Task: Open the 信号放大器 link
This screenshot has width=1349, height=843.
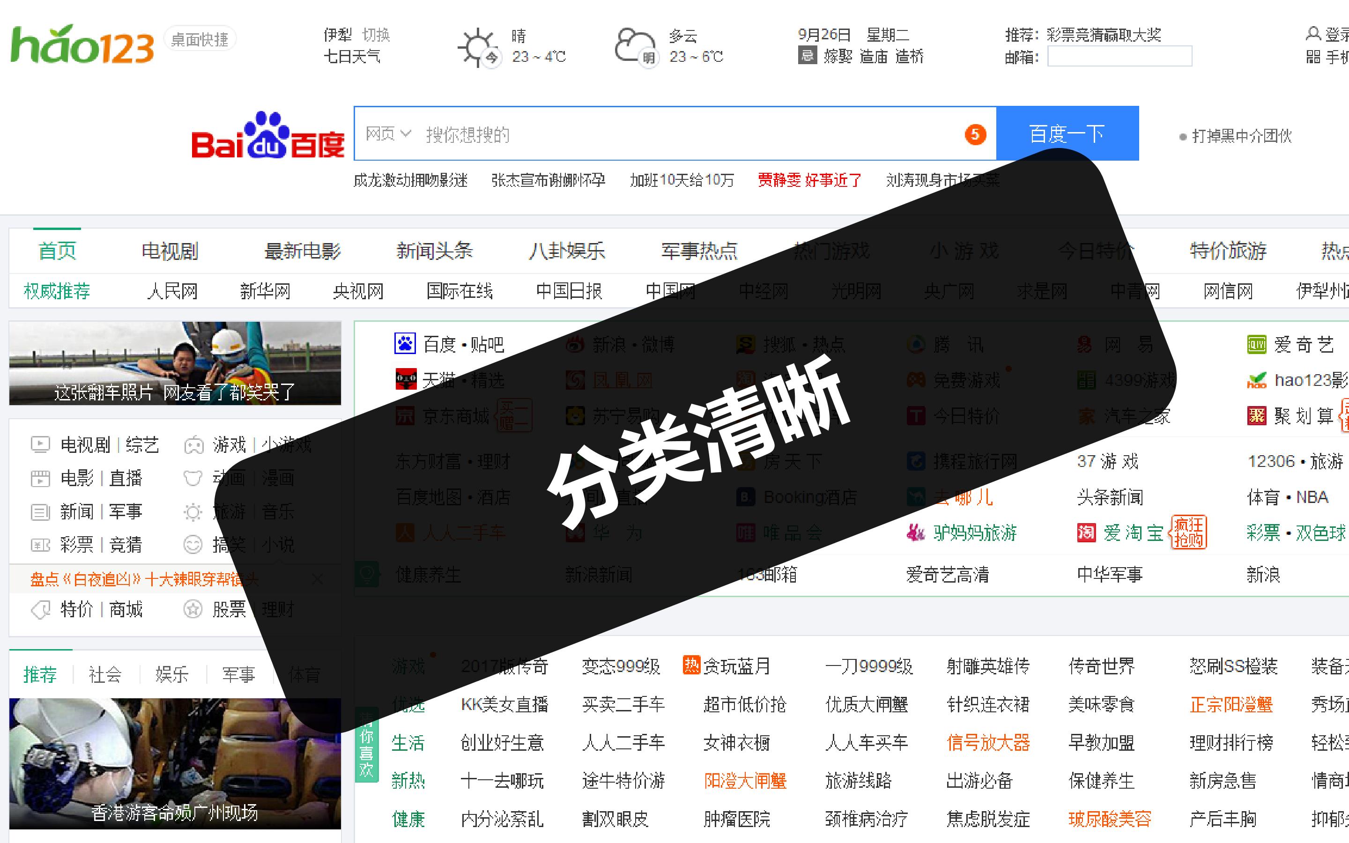Action: coord(988,743)
